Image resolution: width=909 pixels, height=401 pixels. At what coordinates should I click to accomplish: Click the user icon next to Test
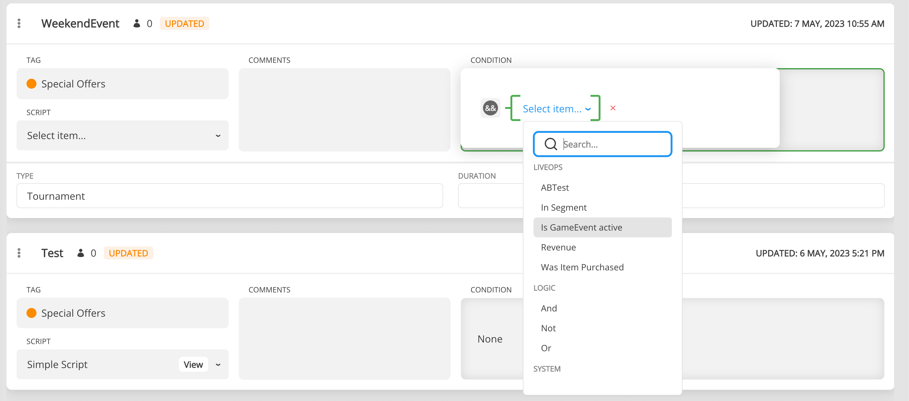click(x=80, y=253)
